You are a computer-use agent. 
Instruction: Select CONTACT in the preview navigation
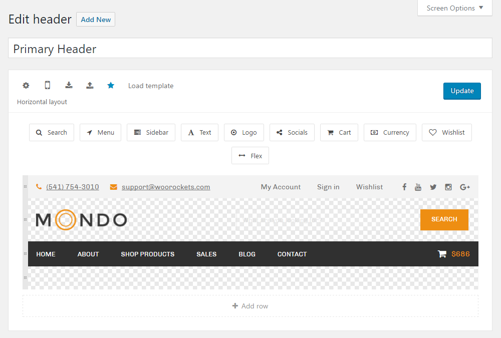(292, 254)
